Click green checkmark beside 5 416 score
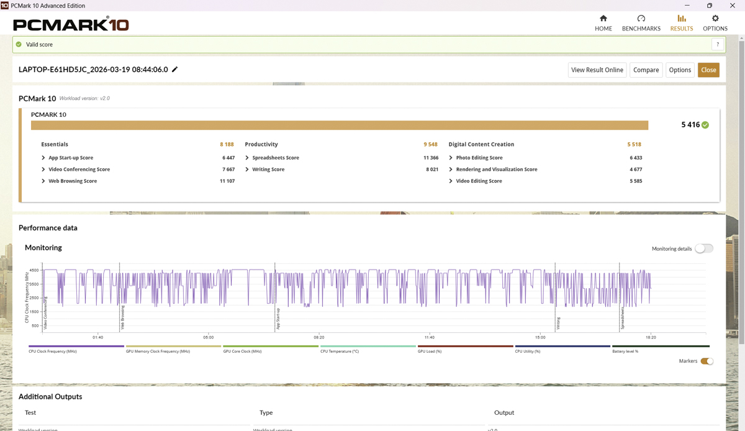The image size is (745, 431). coord(705,125)
